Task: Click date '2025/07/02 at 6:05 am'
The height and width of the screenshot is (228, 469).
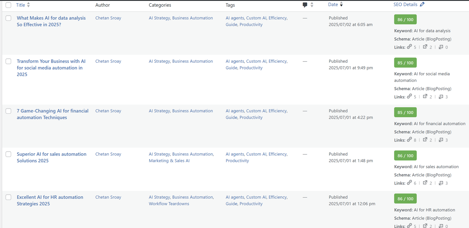Action: pos(351,25)
